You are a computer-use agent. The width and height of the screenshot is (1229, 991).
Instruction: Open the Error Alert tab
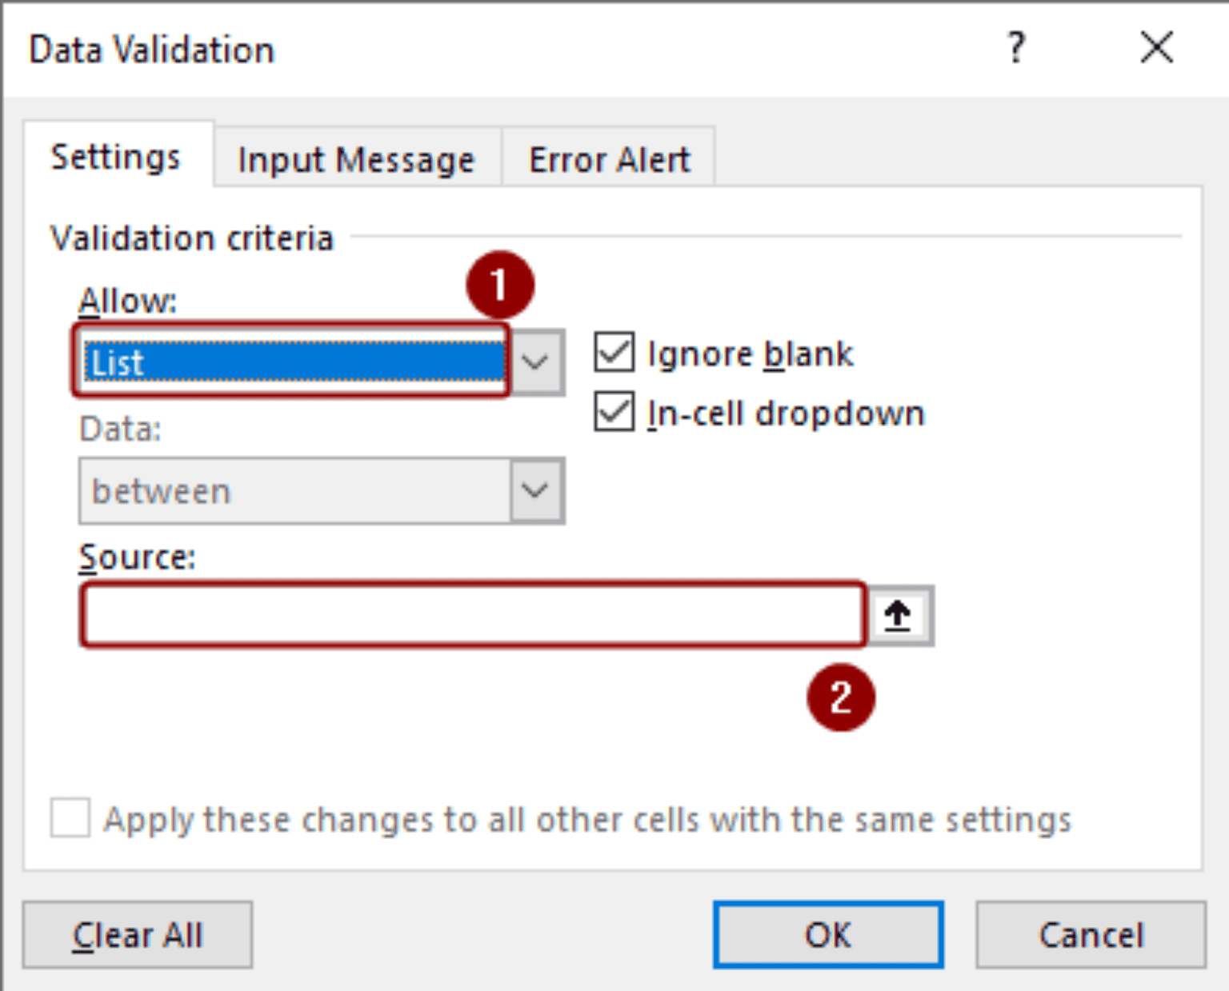click(609, 159)
